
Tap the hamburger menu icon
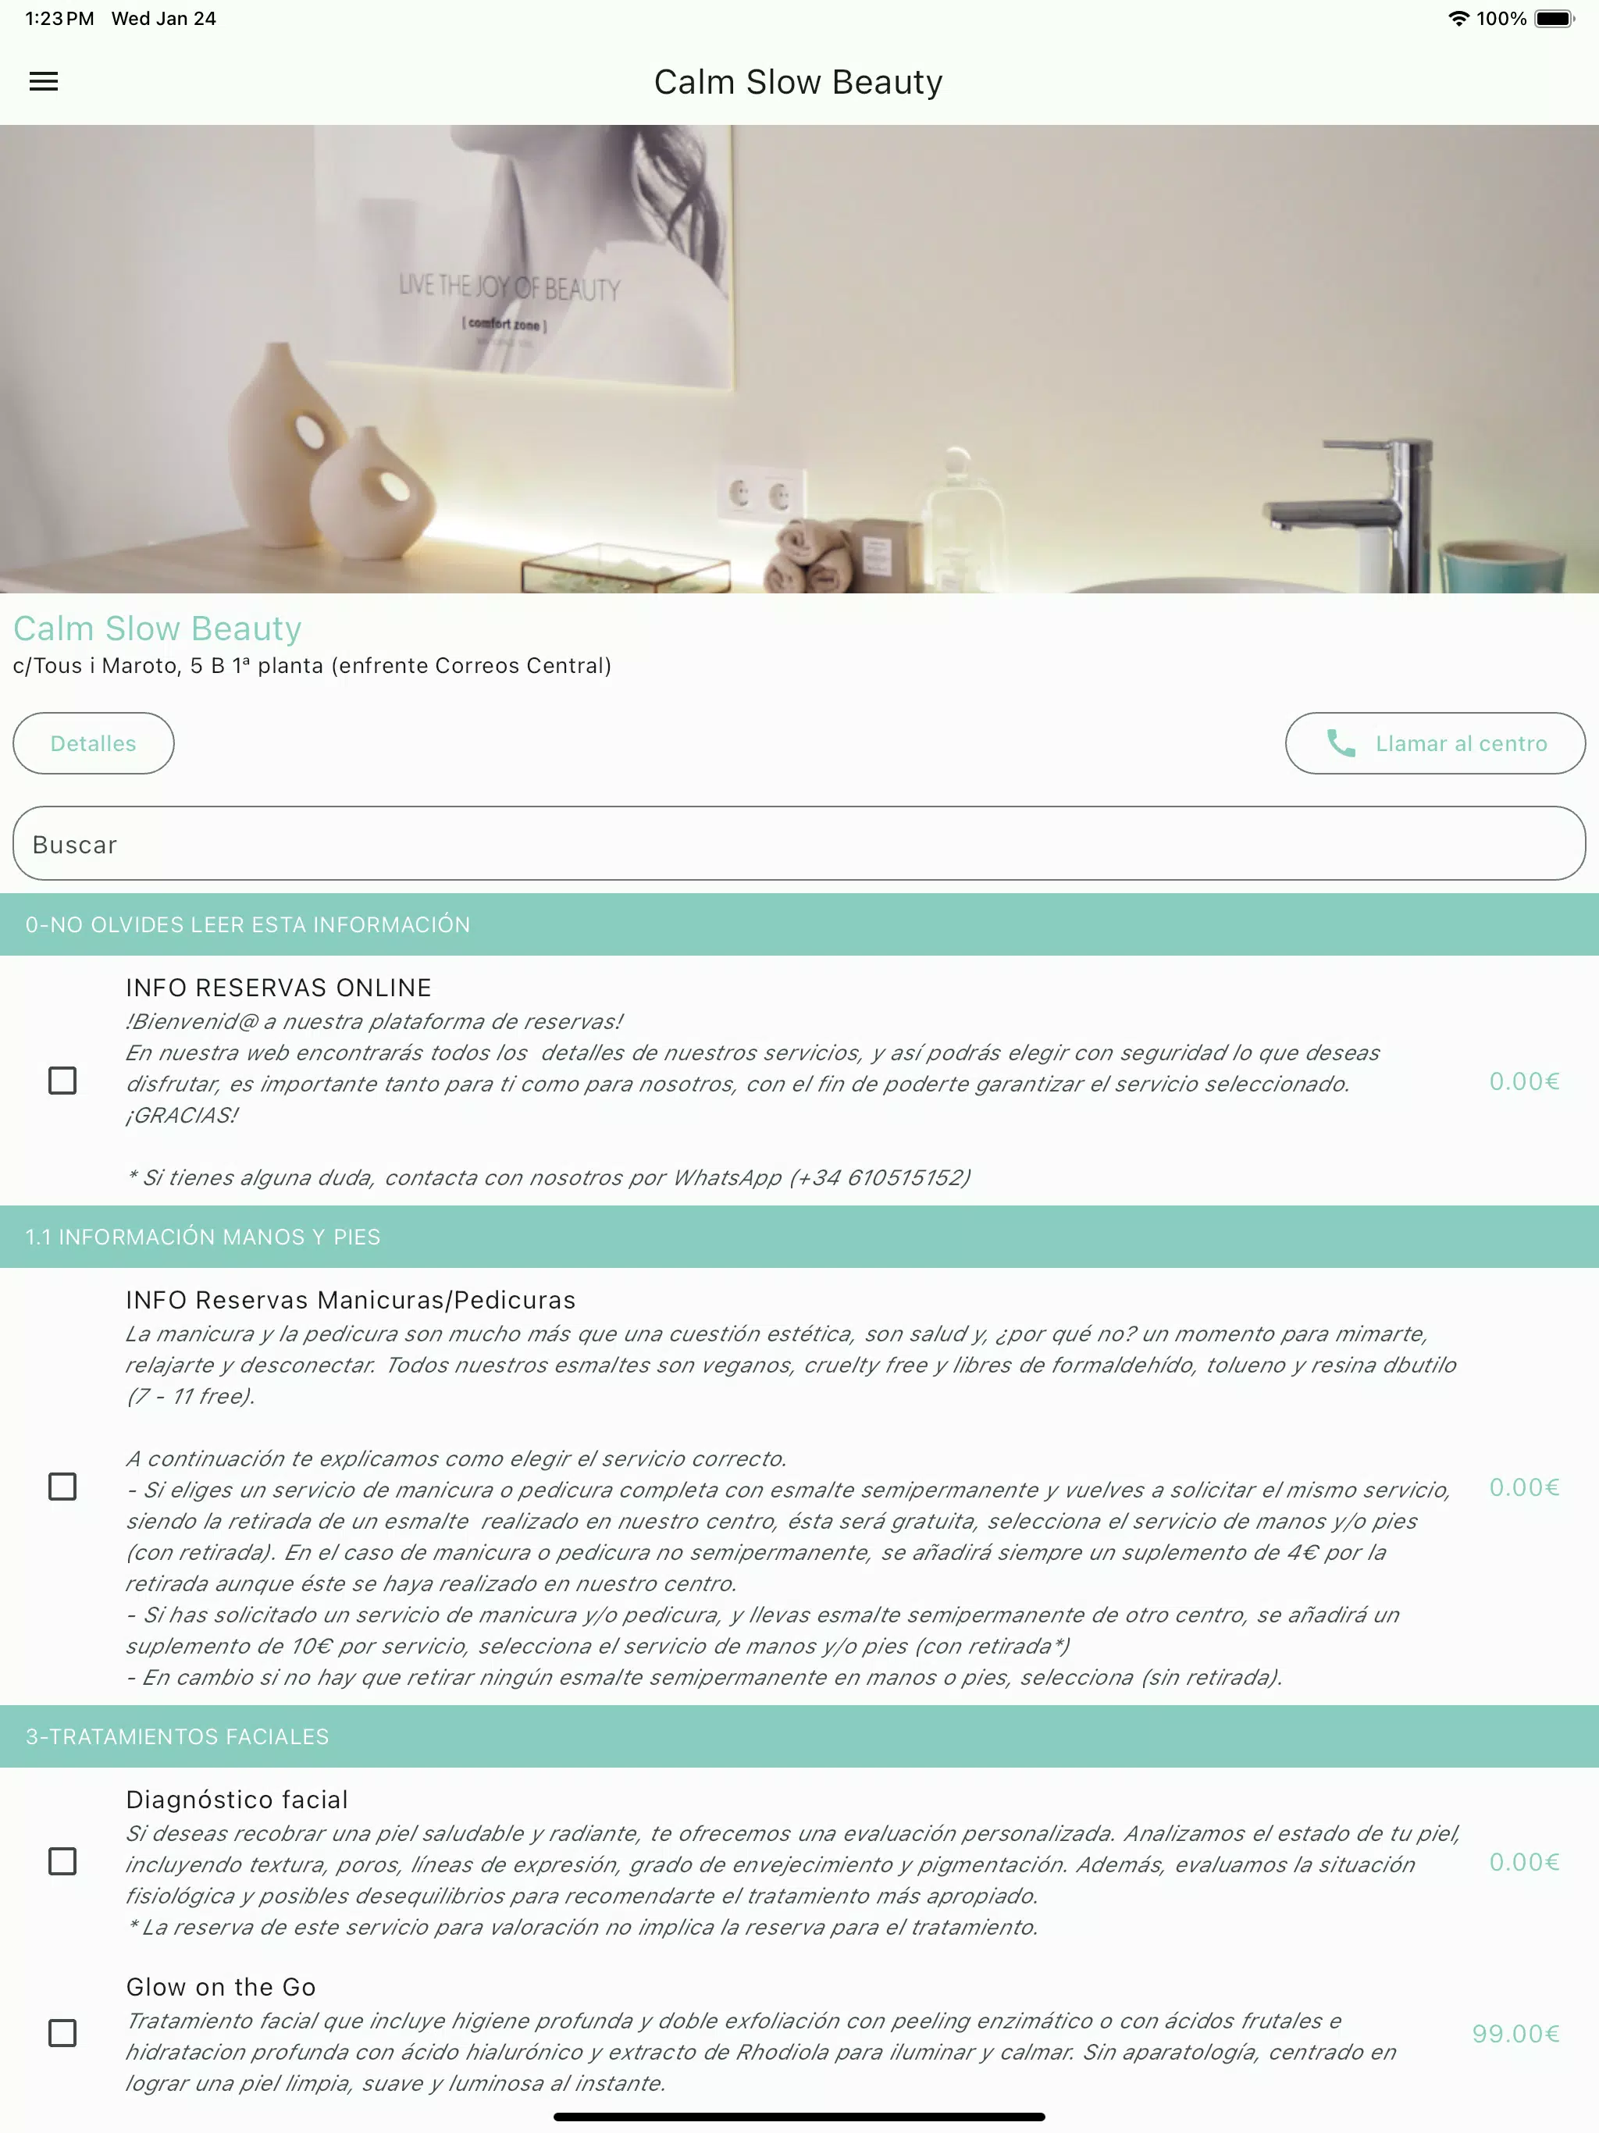45,80
